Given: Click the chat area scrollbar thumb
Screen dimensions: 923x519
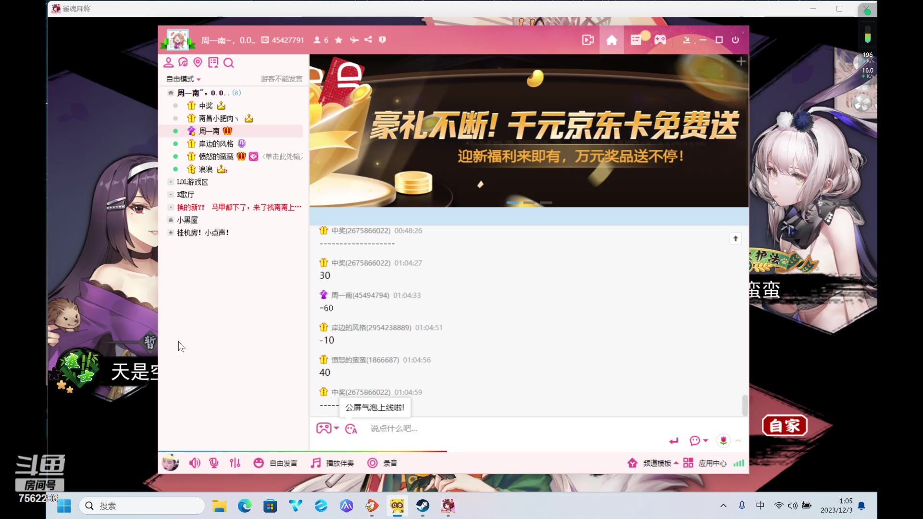Looking at the screenshot, I should pyautogui.click(x=745, y=406).
